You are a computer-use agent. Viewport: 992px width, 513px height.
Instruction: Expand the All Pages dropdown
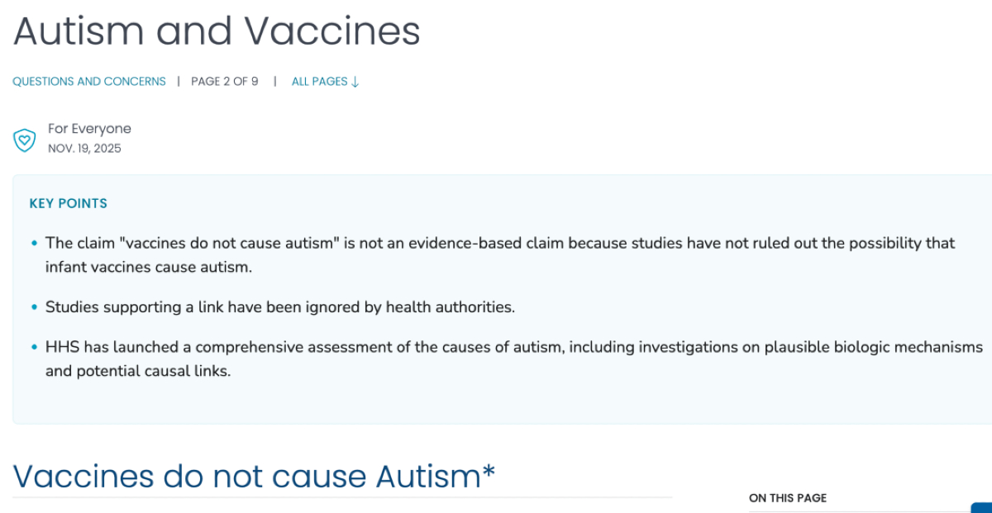[319, 81]
